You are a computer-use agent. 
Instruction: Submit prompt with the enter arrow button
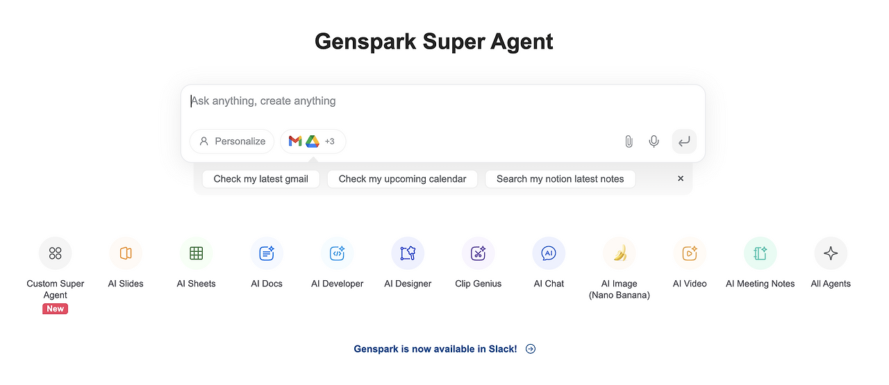[684, 142]
